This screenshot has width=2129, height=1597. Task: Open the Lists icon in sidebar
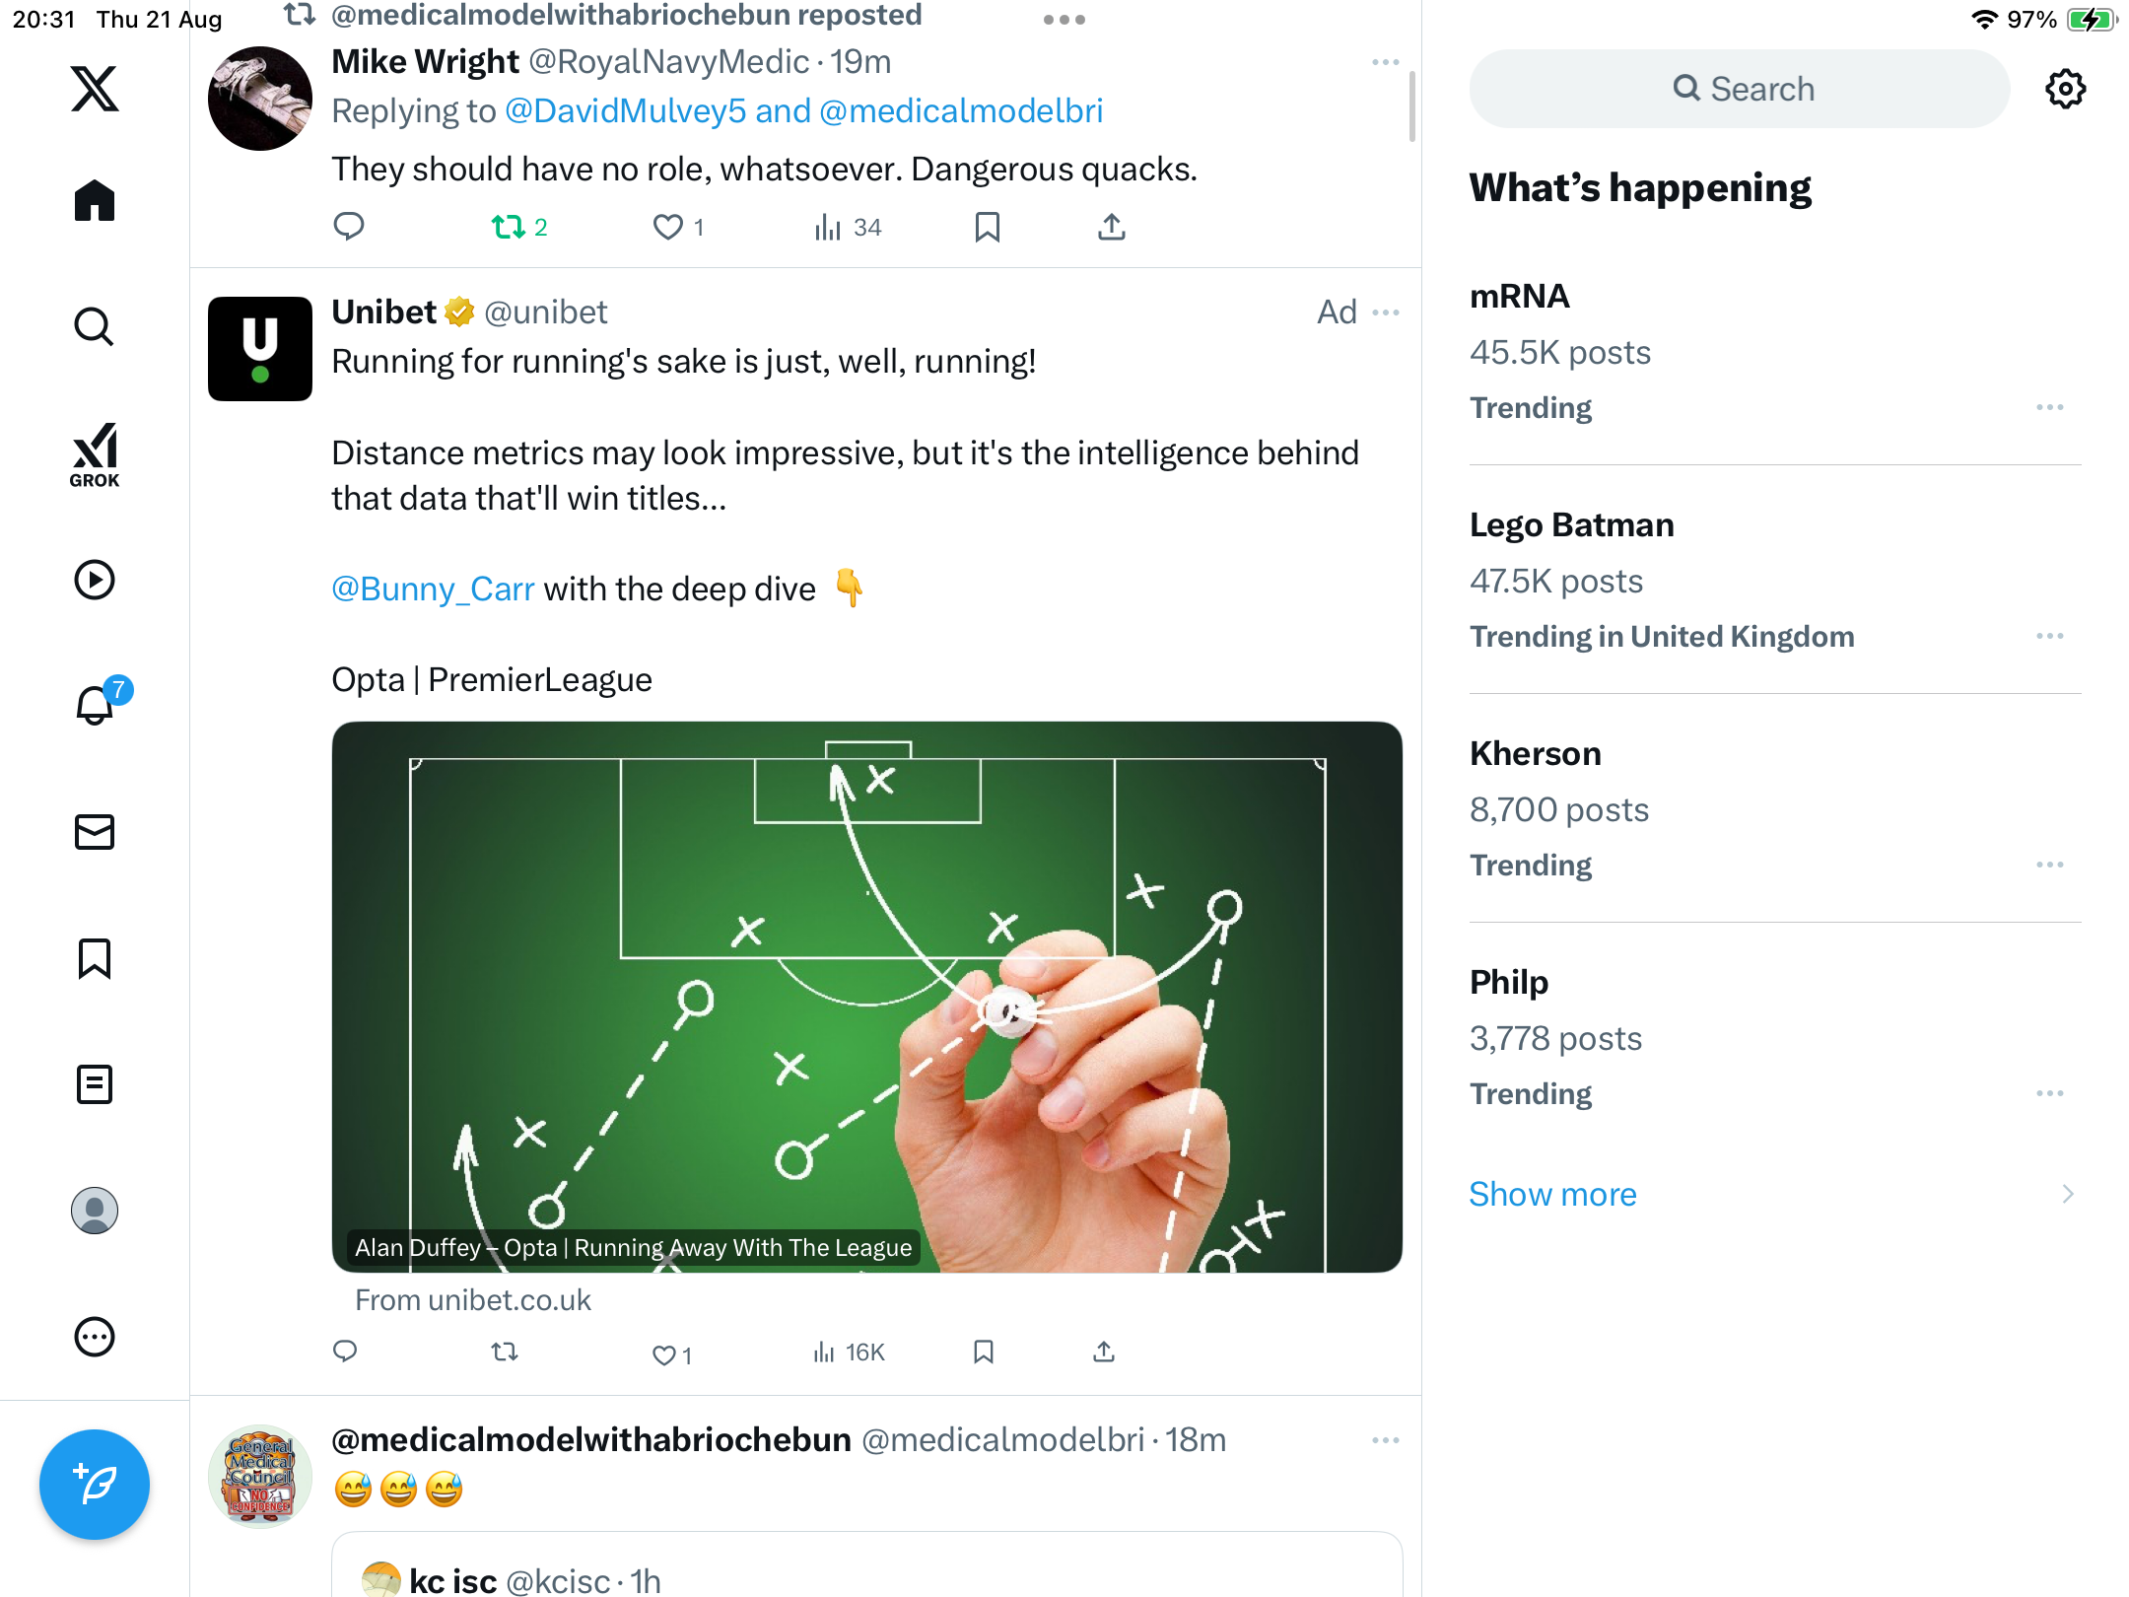pos(95,1084)
